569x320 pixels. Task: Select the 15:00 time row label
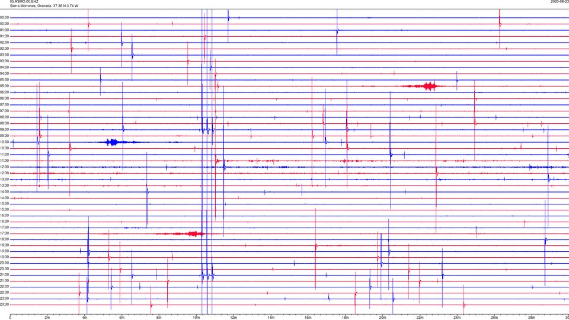[5, 203]
